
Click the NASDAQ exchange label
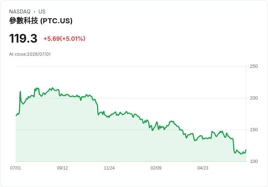click(x=20, y=12)
